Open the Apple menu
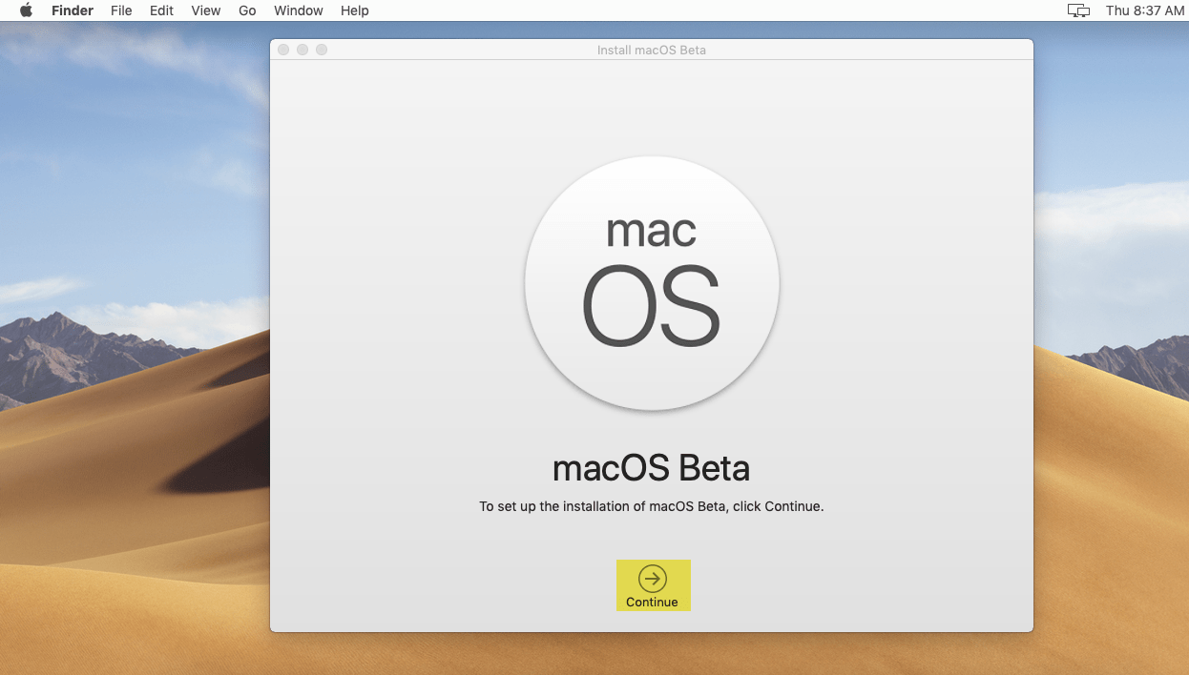The width and height of the screenshot is (1189, 675). point(26,10)
